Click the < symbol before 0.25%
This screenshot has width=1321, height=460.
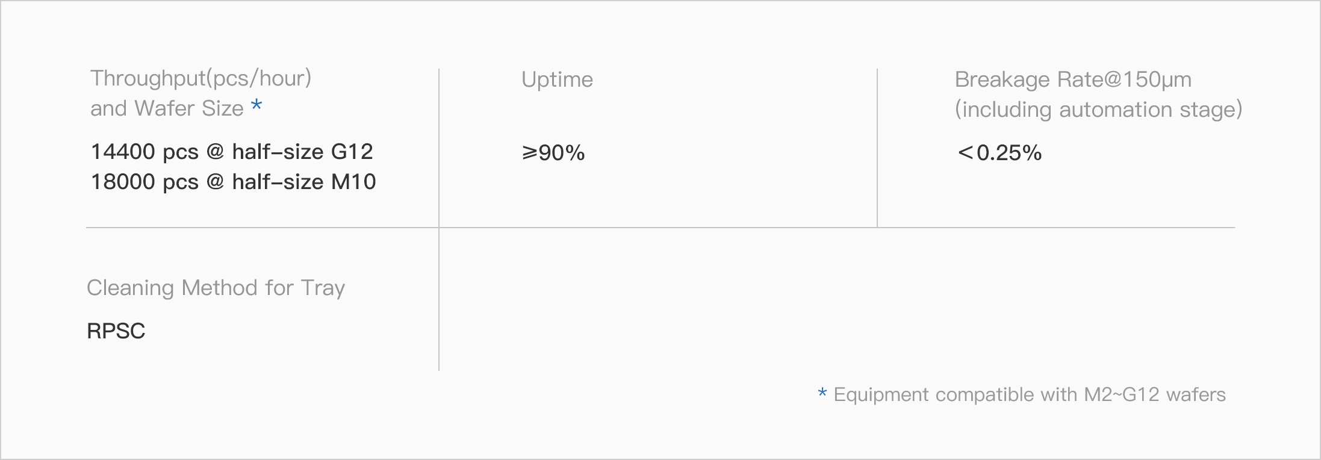(965, 153)
